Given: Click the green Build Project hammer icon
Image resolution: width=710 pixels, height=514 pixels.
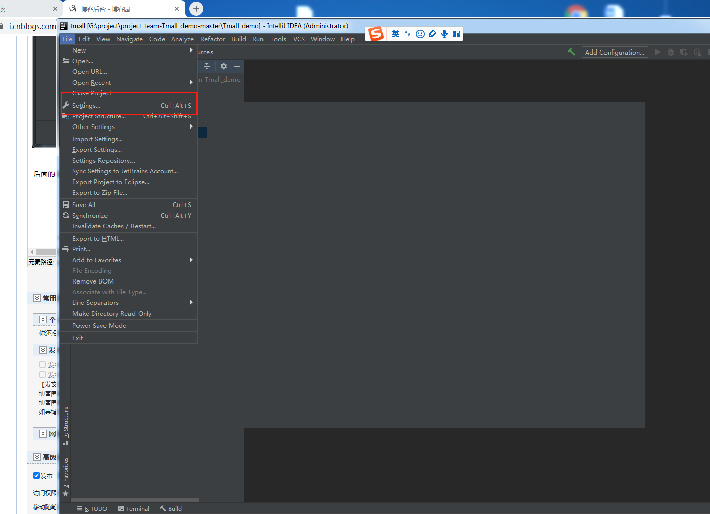Looking at the screenshot, I should tap(571, 52).
